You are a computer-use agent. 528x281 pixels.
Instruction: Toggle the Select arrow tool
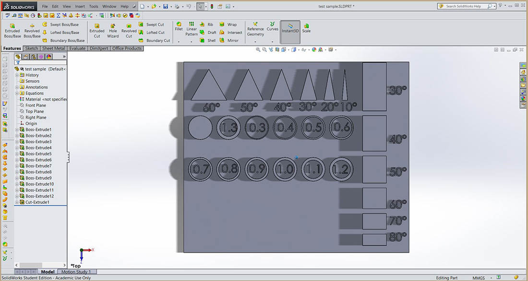click(200, 6)
